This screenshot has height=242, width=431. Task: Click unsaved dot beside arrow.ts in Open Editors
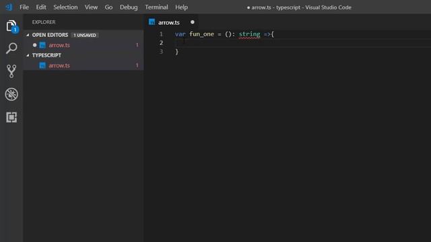34,45
